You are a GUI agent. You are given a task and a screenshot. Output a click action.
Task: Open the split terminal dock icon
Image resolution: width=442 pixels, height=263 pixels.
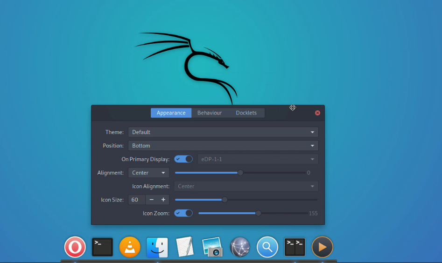coord(295,247)
